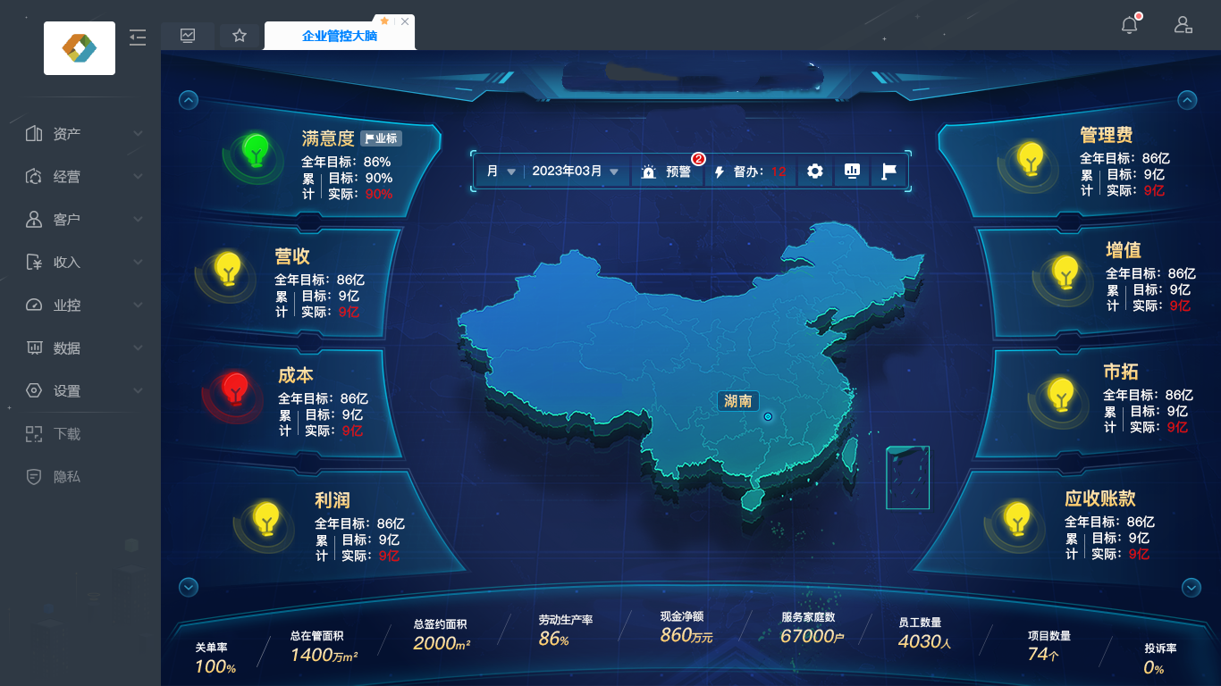The width and height of the screenshot is (1221, 686).
Task: Click South China Sea inset map
Action: 907,478
